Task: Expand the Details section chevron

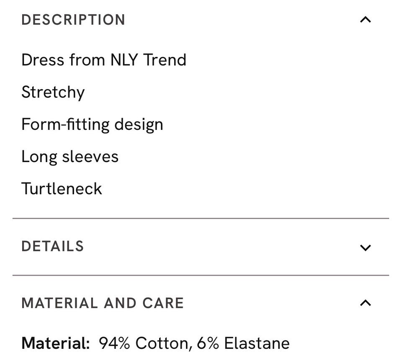Action: point(365,248)
